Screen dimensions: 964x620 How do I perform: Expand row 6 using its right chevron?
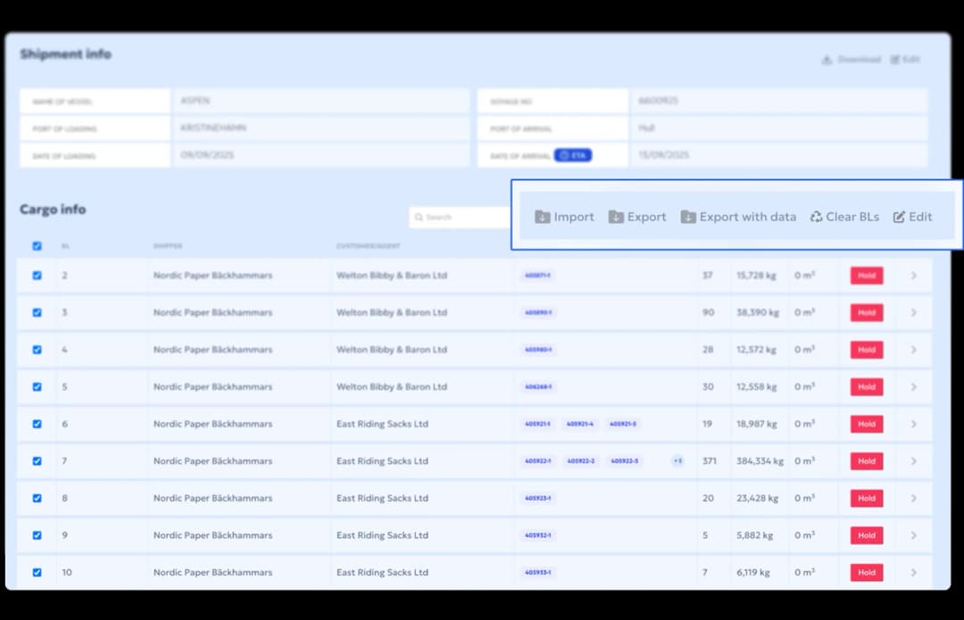click(913, 425)
